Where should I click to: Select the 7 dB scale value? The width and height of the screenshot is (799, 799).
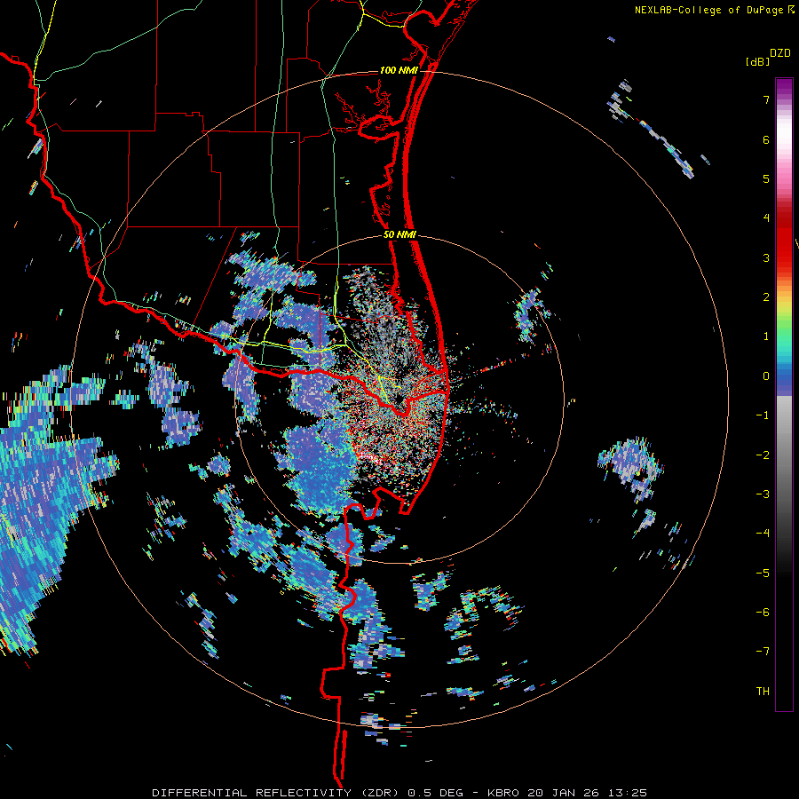[x=766, y=99]
